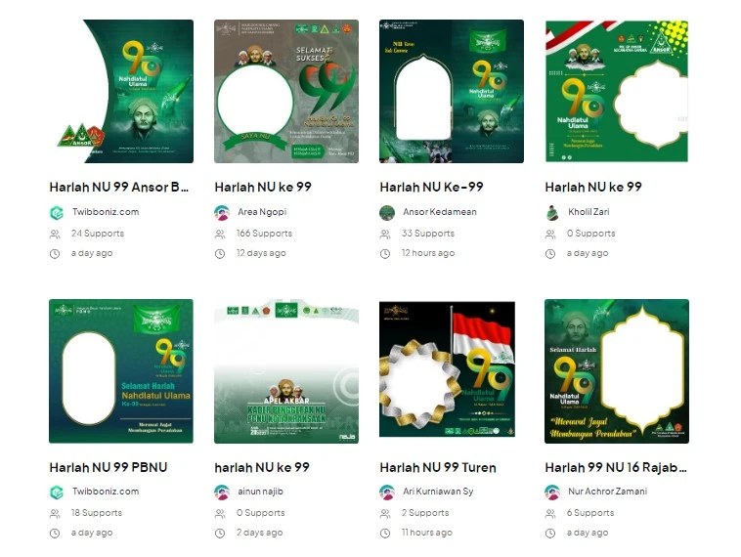Open the SAYA NU circular frame thumbnail
The height and width of the screenshot is (557, 741).
pos(286,91)
